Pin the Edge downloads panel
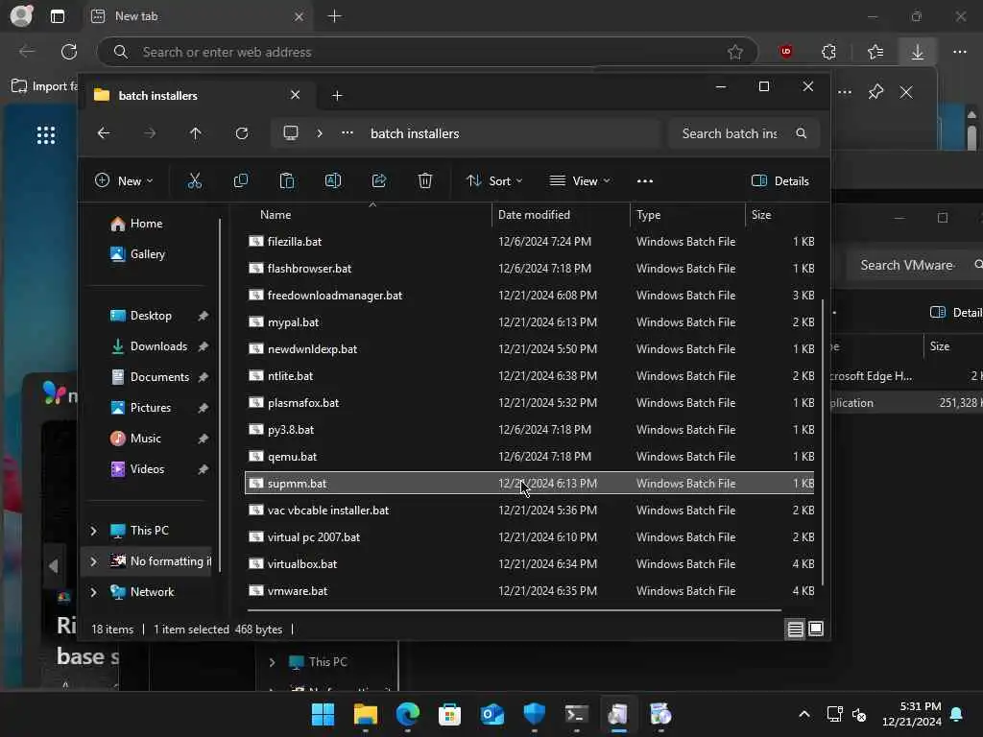 click(875, 92)
